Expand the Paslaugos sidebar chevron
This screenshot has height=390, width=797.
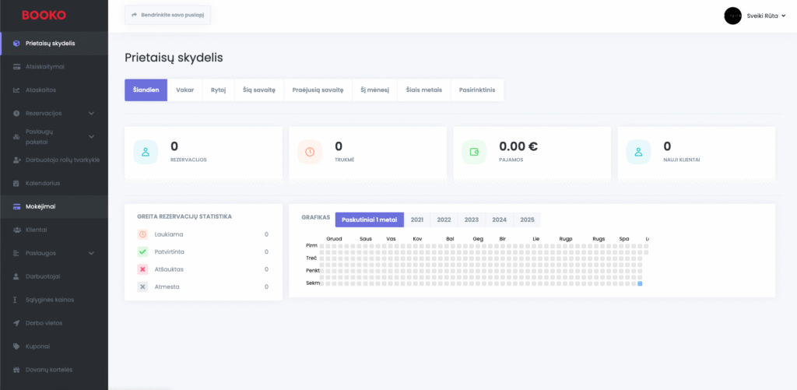tap(92, 253)
